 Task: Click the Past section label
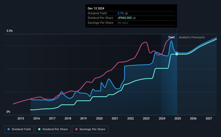171,37
